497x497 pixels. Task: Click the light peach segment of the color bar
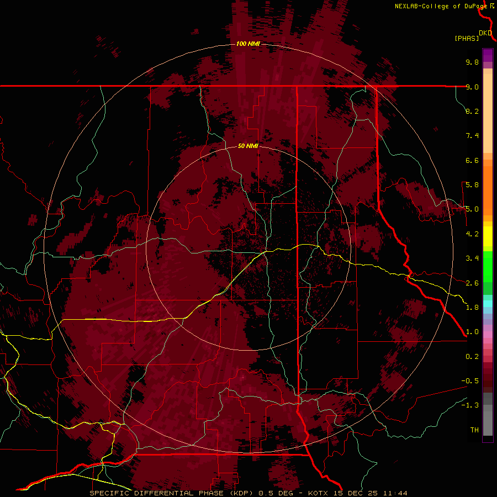[x=488, y=113]
